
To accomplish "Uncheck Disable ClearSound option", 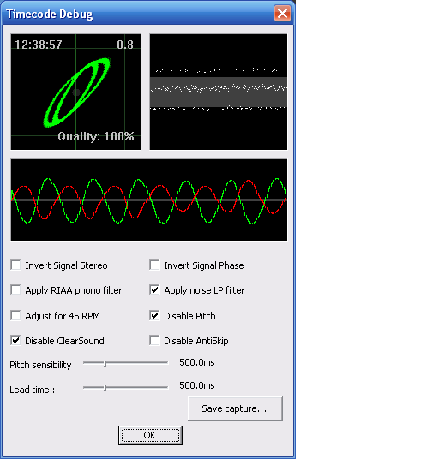I will tap(15, 341).
